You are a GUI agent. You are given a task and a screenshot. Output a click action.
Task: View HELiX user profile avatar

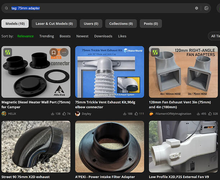[x=4, y=114]
